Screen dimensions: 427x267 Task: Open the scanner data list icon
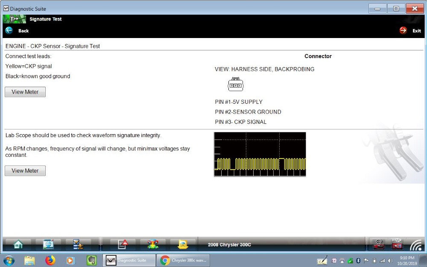pyautogui.click(x=48, y=244)
